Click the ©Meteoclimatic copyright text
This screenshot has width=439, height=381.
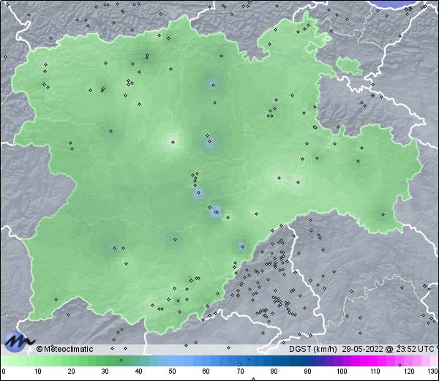click(64, 349)
